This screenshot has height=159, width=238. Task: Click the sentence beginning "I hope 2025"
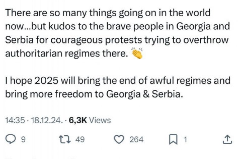(118, 81)
